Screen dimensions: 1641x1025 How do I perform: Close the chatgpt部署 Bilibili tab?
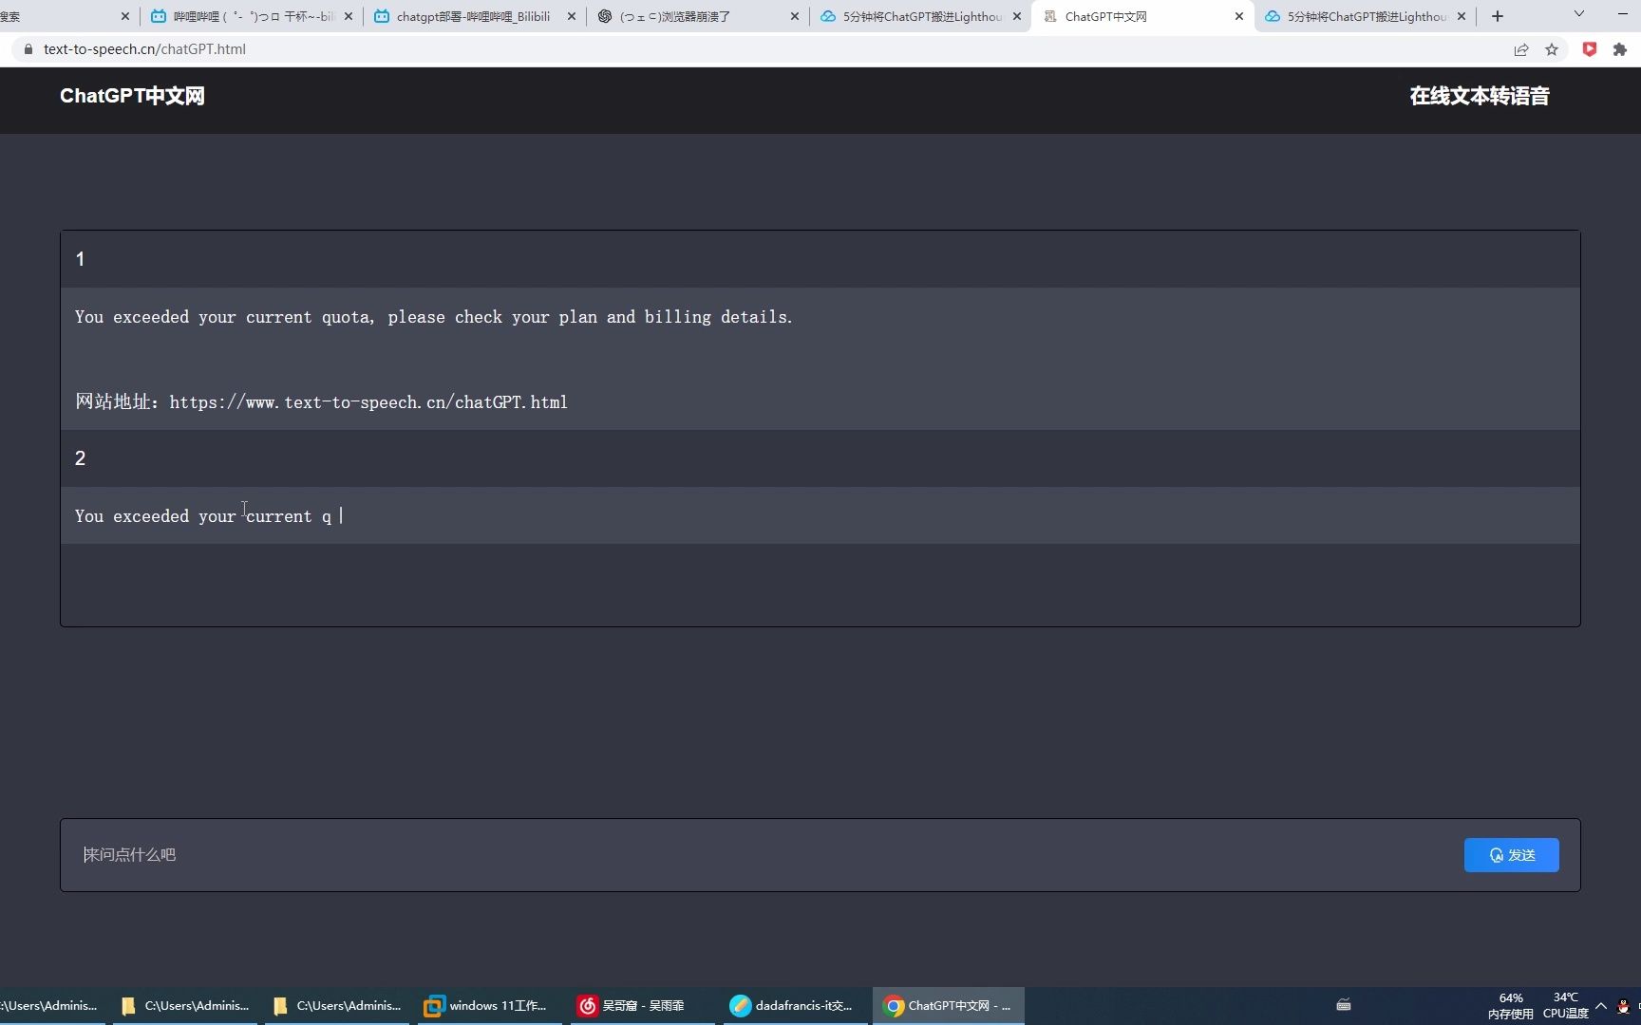(x=572, y=16)
